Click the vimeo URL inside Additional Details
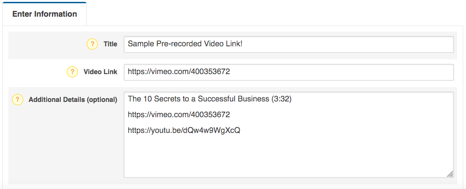 tap(179, 114)
